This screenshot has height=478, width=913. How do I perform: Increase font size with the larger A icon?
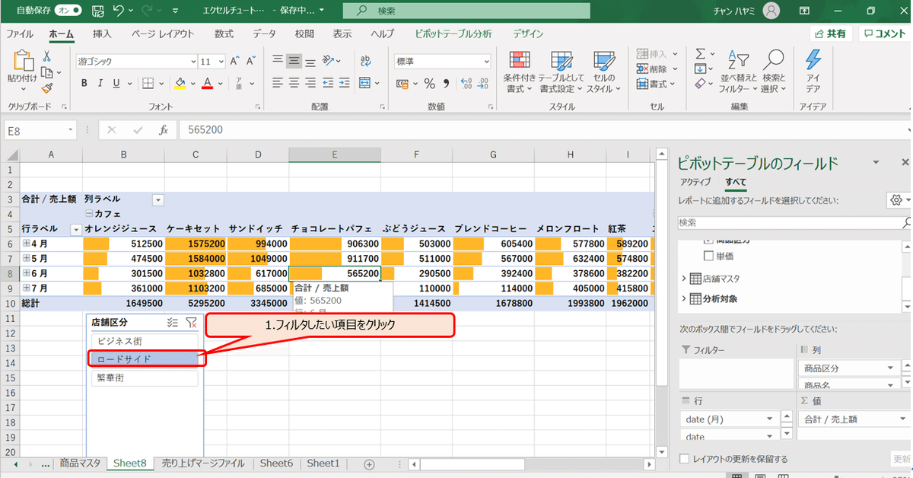click(235, 61)
